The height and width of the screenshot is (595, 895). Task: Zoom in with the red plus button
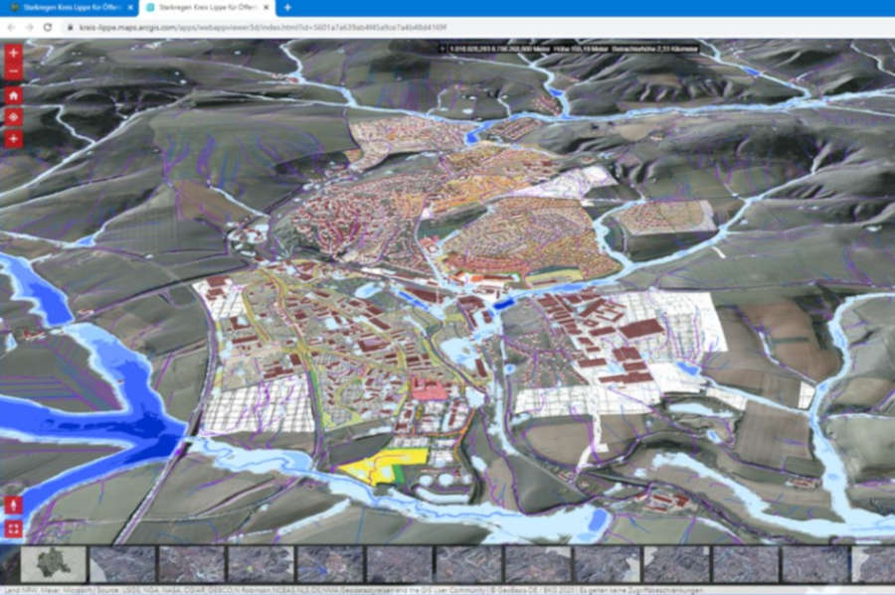(13, 54)
